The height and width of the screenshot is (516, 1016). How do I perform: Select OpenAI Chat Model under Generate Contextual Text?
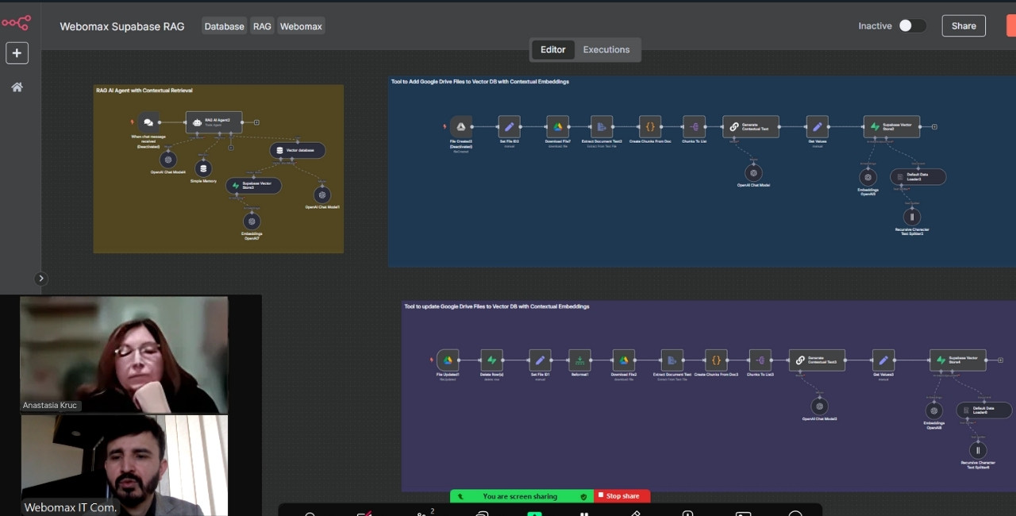tap(753, 172)
